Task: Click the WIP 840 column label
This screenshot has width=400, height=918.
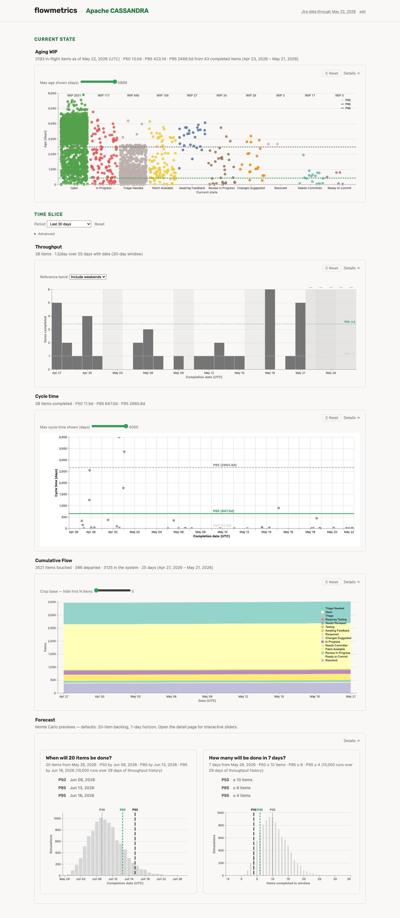Action: point(133,95)
